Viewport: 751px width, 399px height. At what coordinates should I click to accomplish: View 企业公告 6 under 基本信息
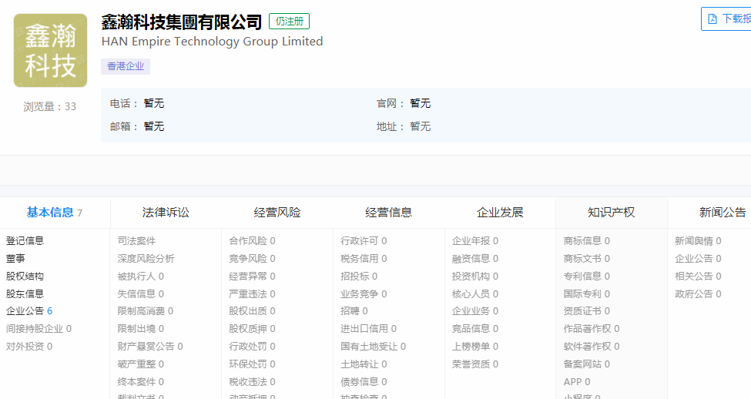[29, 311]
